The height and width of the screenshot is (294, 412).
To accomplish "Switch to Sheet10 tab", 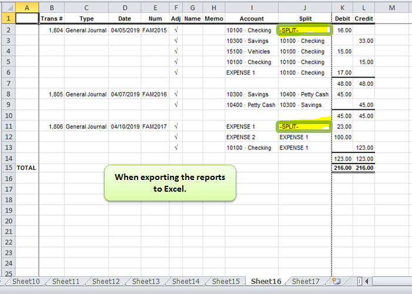I will point(26,282).
